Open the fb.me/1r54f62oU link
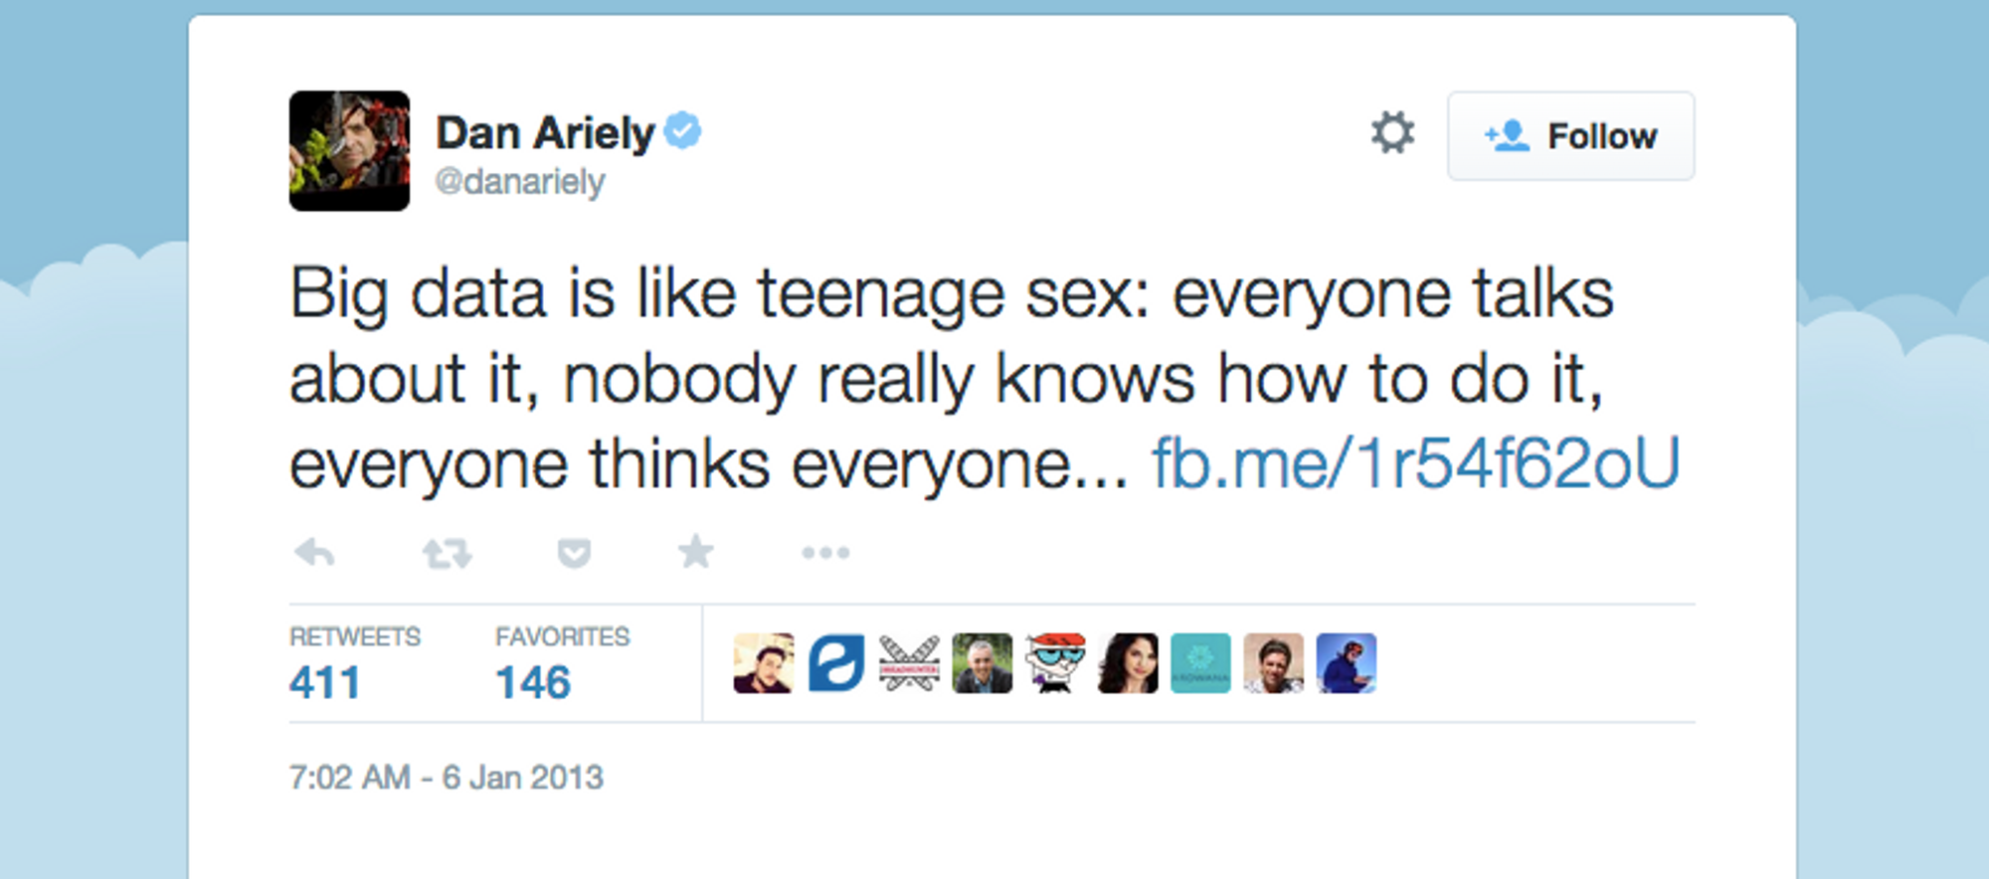Screen dimensions: 1989x879 1415,463
